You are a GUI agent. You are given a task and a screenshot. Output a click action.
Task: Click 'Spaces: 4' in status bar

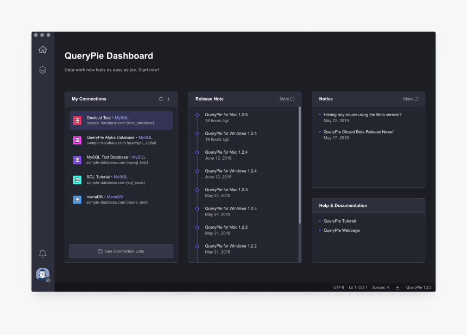[x=380, y=287]
